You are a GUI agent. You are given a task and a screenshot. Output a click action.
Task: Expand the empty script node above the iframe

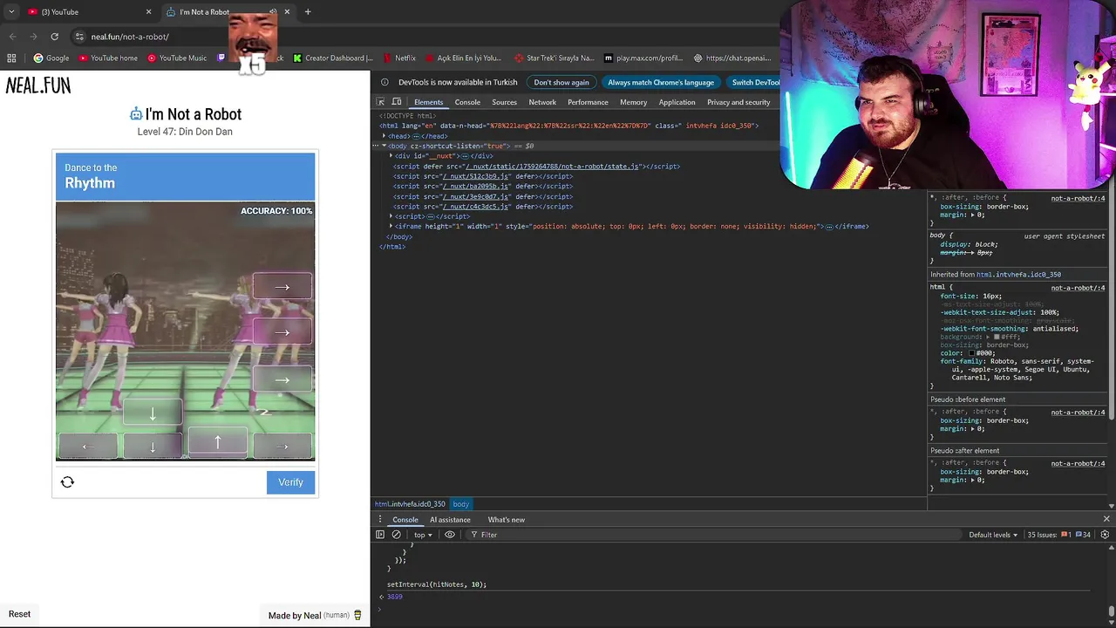click(391, 216)
